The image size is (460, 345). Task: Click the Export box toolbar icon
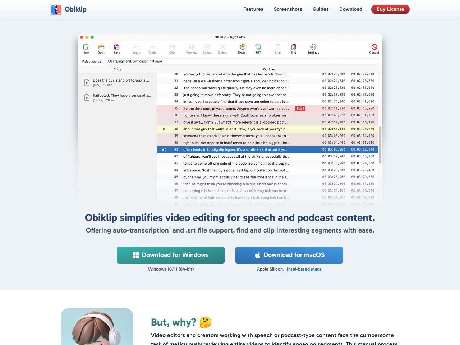pyautogui.click(x=243, y=47)
